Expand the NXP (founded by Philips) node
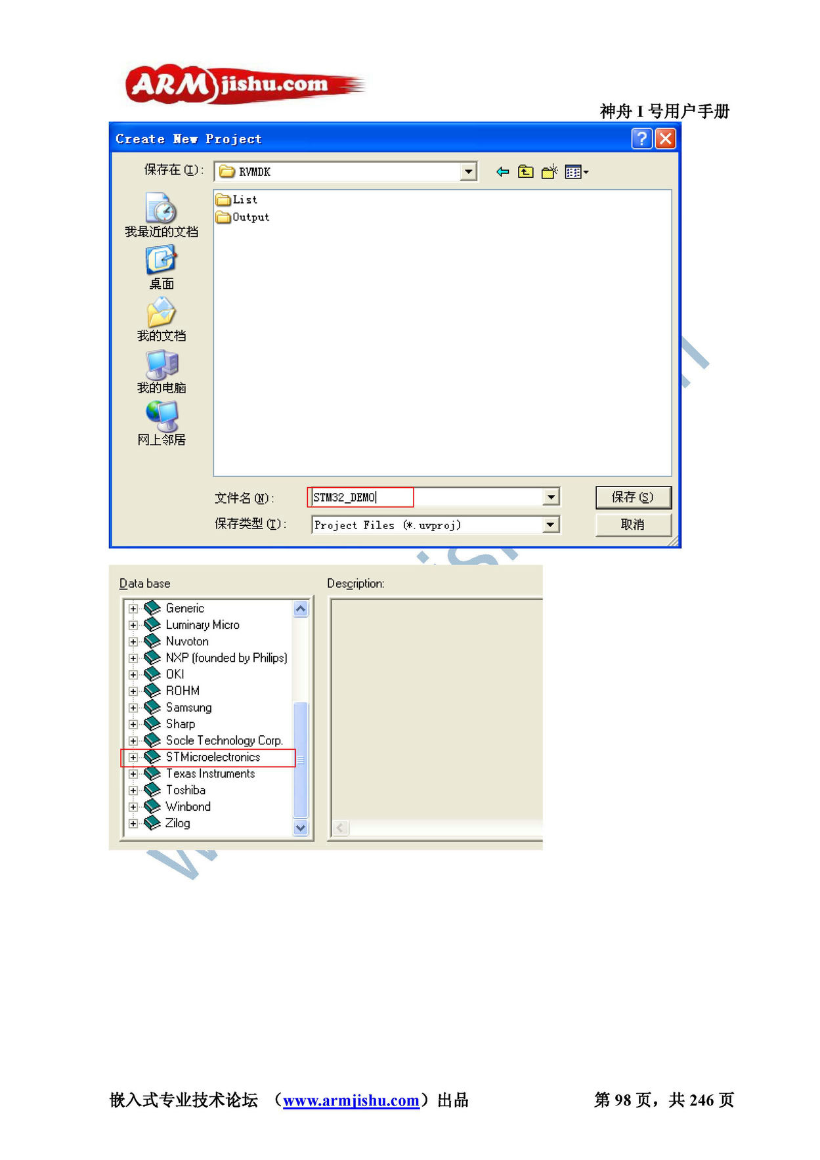The height and width of the screenshot is (1160, 820). [x=133, y=658]
